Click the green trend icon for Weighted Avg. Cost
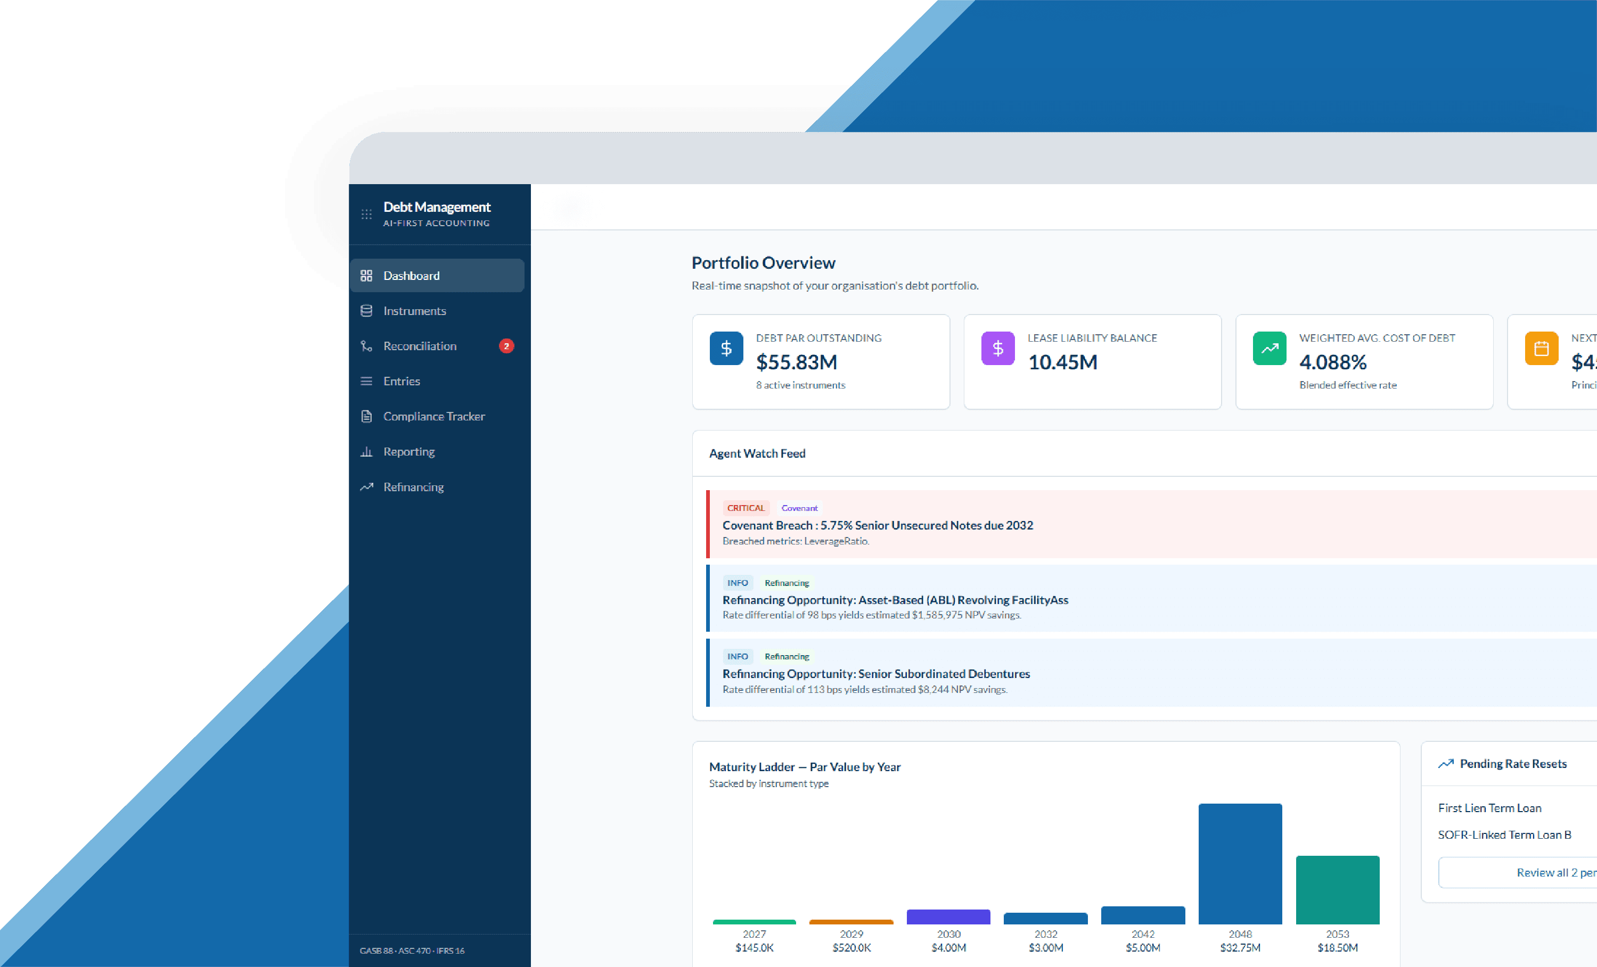The width and height of the screenshot is (1597, 967). pyautogui.click(x=1269, y=349)
